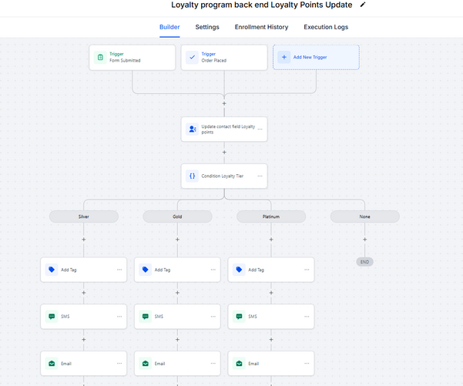Click the Form Submitted trigger icon

pos(99,57)
